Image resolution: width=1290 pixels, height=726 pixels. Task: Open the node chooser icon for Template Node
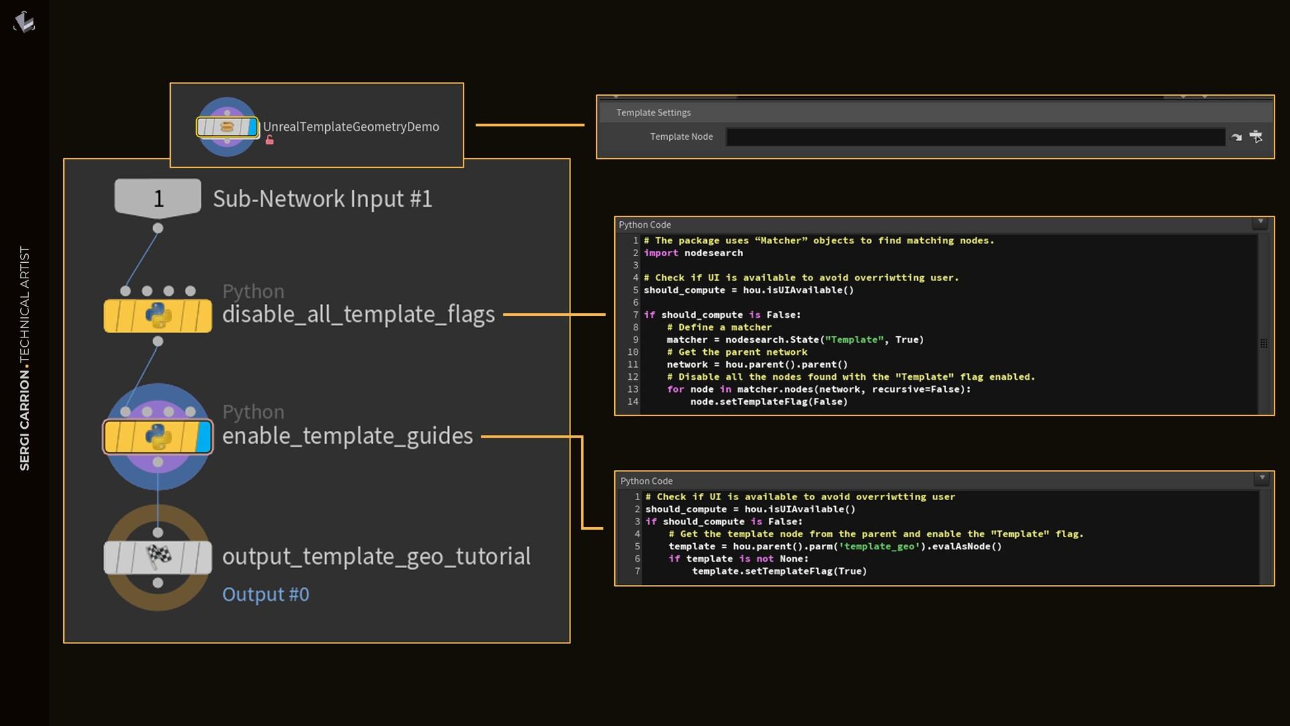tap(1256, 137)
